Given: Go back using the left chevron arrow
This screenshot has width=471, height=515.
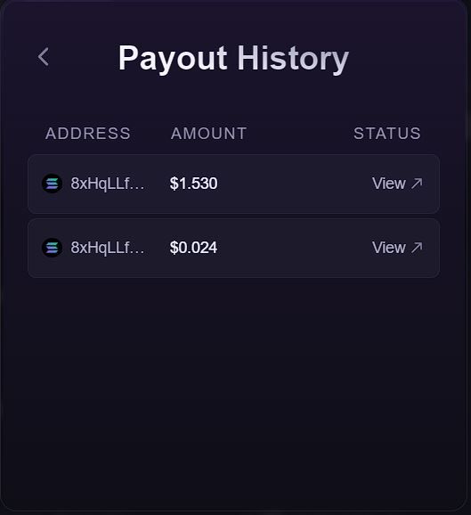Looking at the screenshot, I should [x=44, y=57].
